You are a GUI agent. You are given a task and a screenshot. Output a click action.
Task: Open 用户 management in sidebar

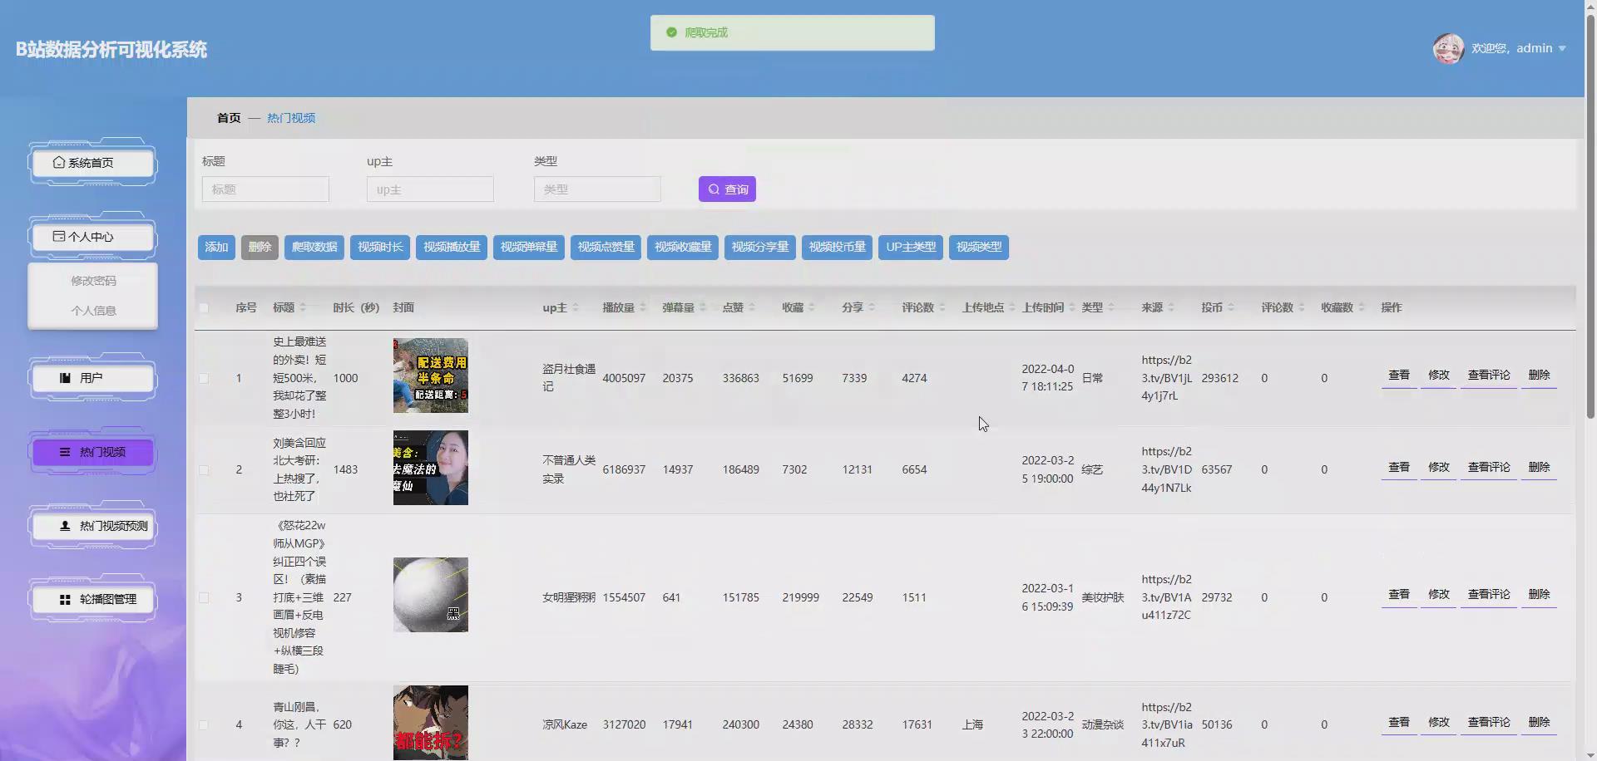(x=92, y=378)
